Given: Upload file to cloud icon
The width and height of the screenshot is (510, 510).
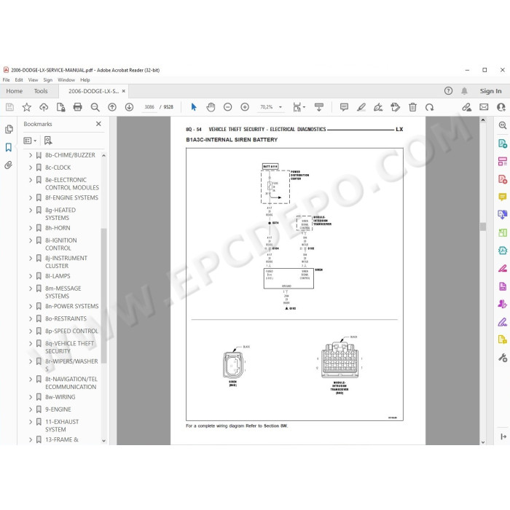Looking at the screenshot, I should point(44,107).
